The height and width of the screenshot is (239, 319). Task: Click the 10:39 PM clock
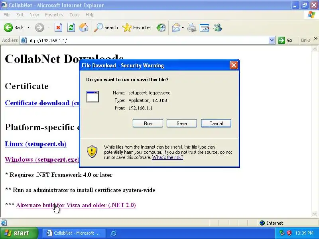click(304, 233)
